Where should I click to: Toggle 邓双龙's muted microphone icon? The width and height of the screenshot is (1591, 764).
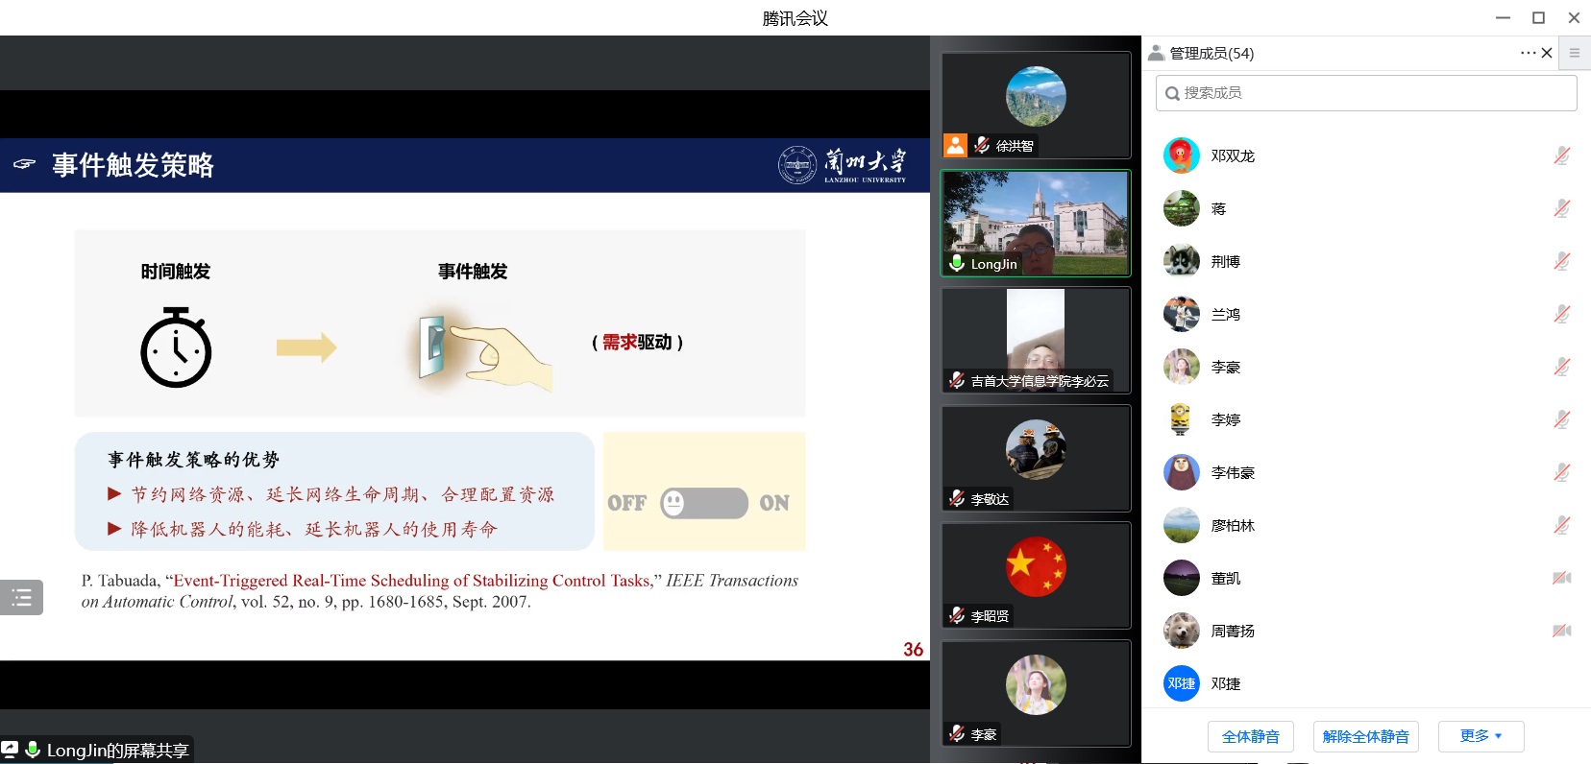(1562, 155)
